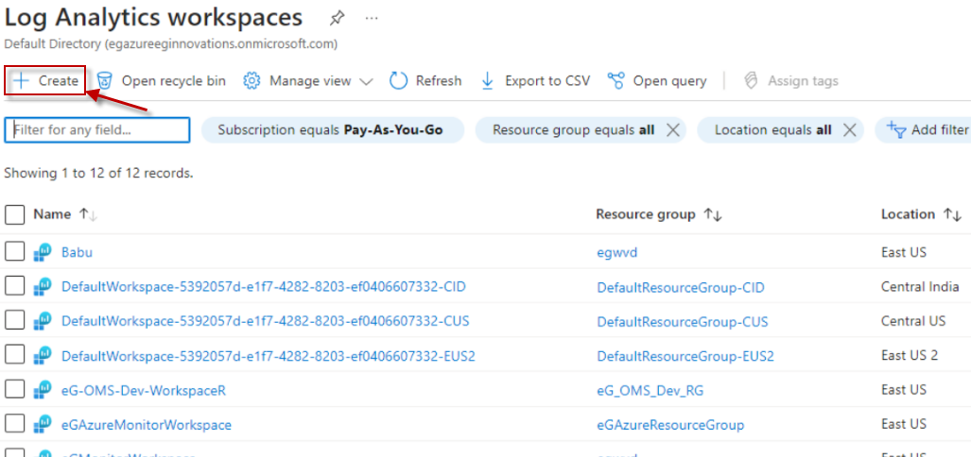Click workspace icon beside Babu
This screenshot has height=457, width=971.
(43, 252)
